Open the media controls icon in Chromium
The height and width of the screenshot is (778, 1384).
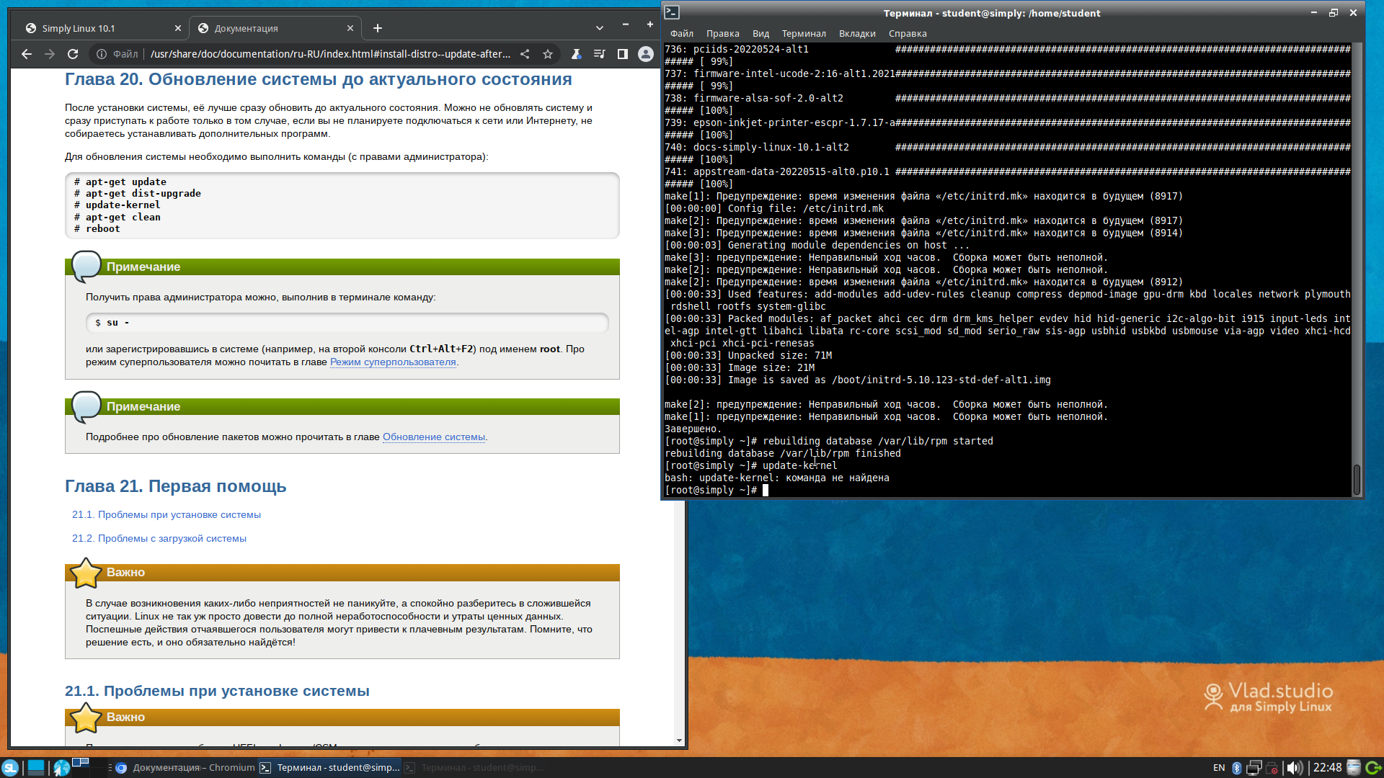pyautogui.click(x=599, y=54)
